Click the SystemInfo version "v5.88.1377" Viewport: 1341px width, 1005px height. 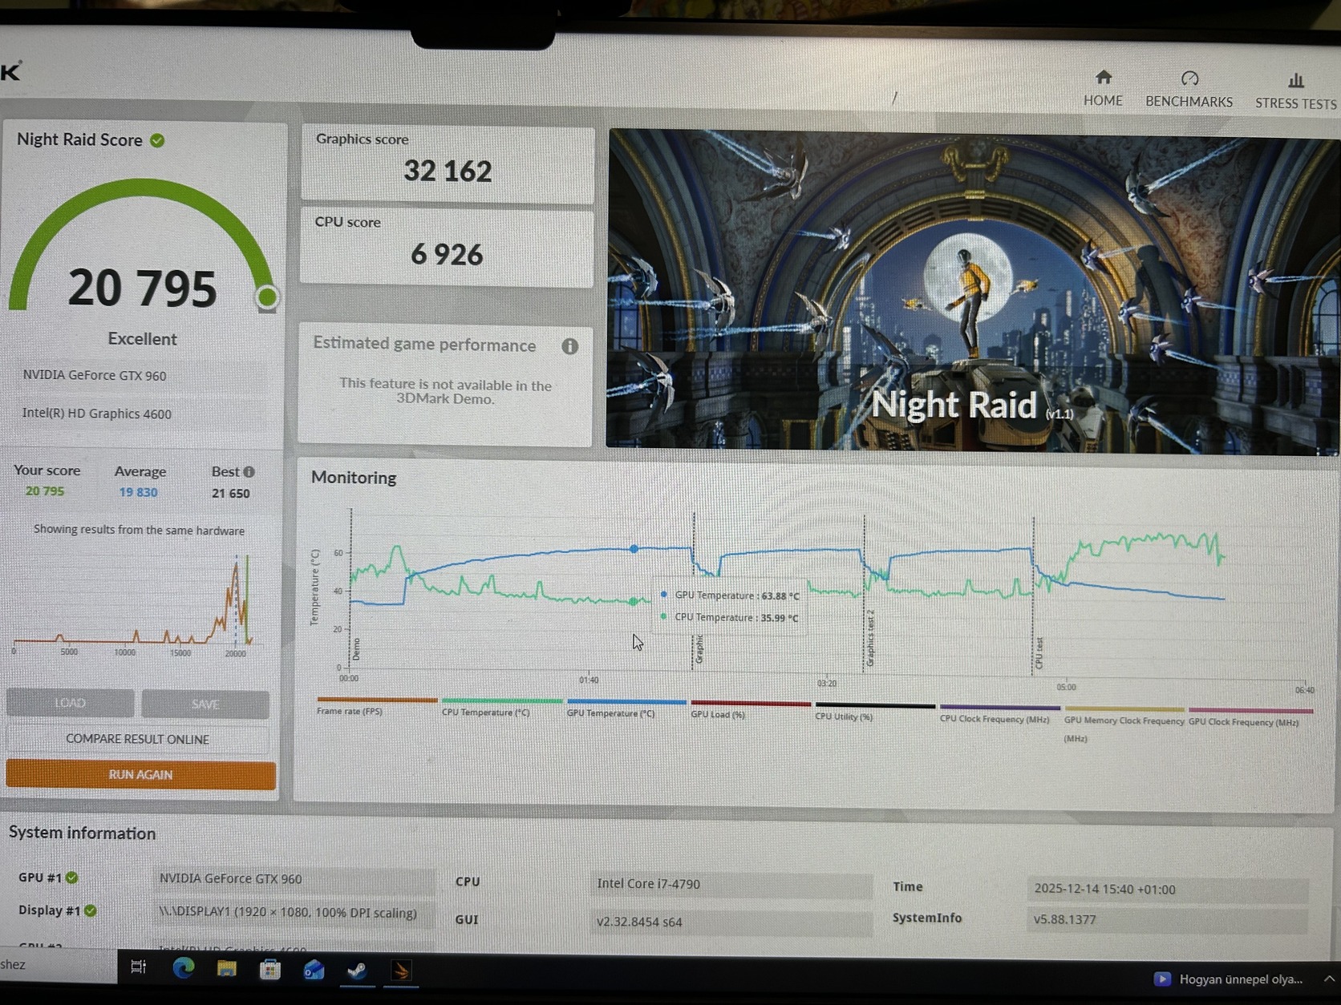click(x=1168, y=919)
